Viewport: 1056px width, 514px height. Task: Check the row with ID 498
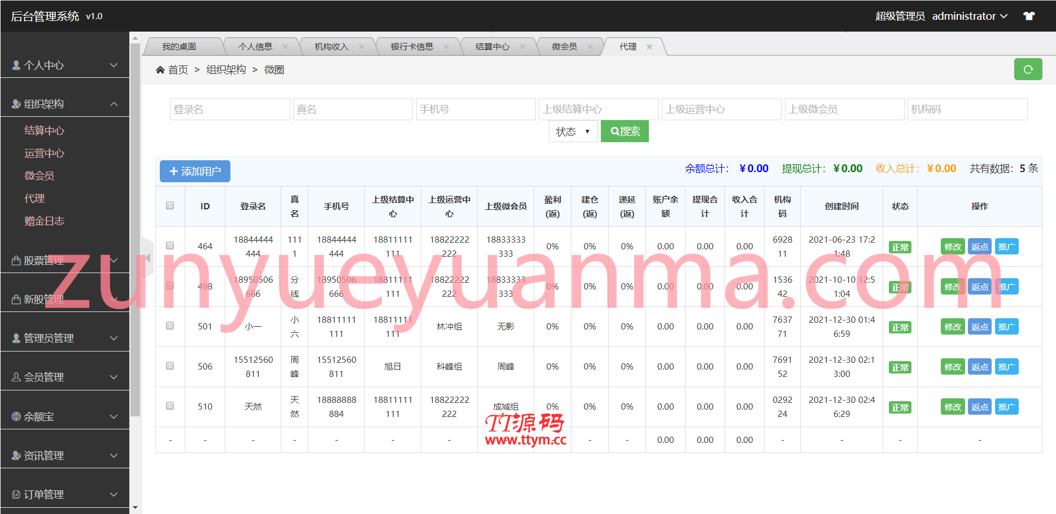coord(170,285)
